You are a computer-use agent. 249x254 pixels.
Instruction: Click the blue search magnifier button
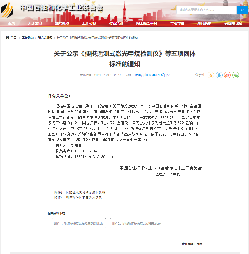pyautogui.click(x=242, y=10)
